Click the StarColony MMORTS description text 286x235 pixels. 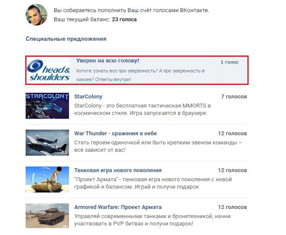tap(143, 109)
